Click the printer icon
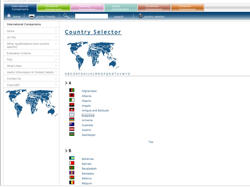Screen dimensions: 250x187 coord(32,17)
